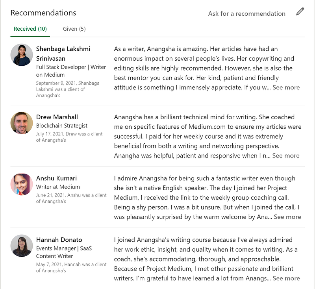The image size is (315, 289).
Task: Expand Anshu Kumari's recommendation with See more
Action: click(287, 217)
